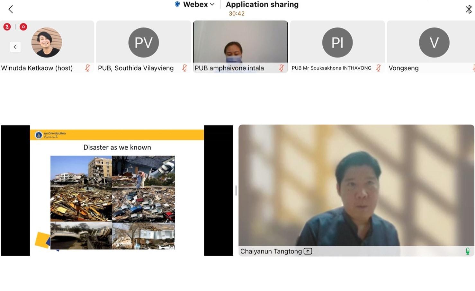Click the blue security shield icon

click(x=177, y=4)
